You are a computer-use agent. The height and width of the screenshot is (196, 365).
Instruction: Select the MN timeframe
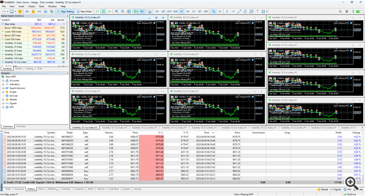click(206, 11)
